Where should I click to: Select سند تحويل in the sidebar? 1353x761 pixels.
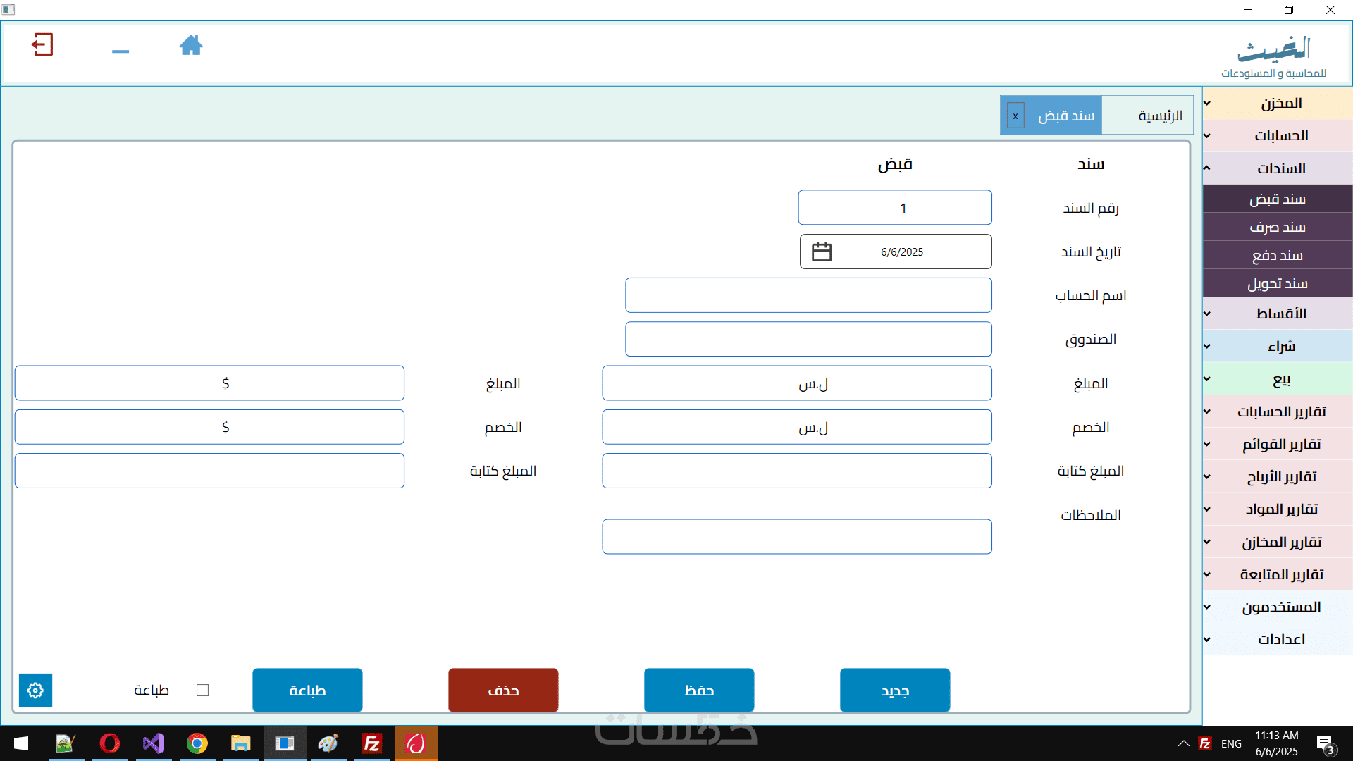tap(1277, 283)
